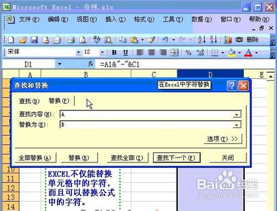277x211 pixels.
Task: Open the Fill Color dropdown arrow
Action: [239, 53]
